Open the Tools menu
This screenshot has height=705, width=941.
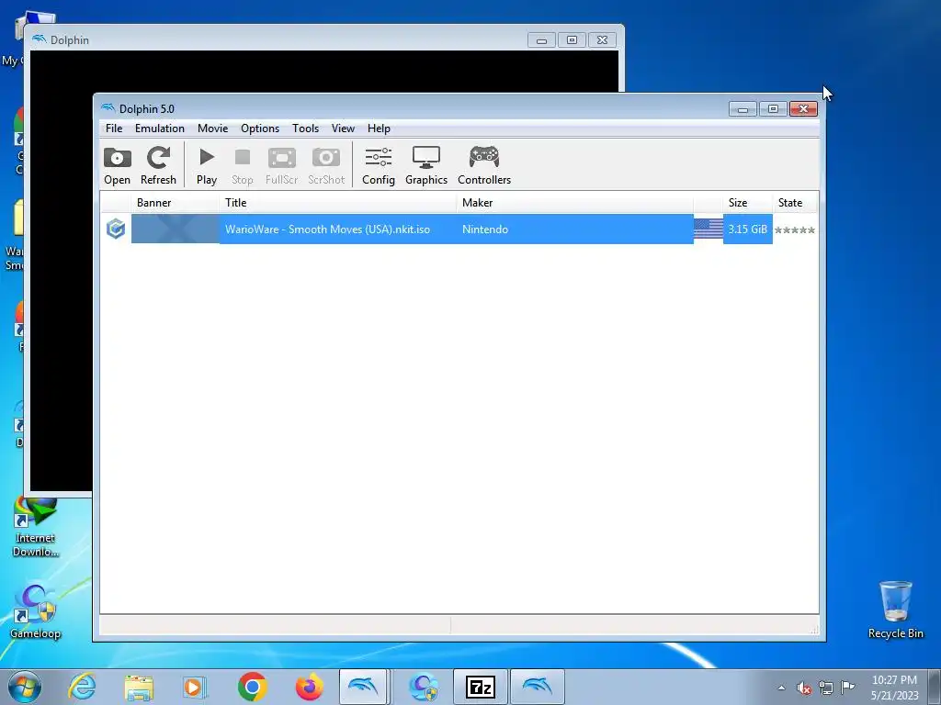(305, 129)
